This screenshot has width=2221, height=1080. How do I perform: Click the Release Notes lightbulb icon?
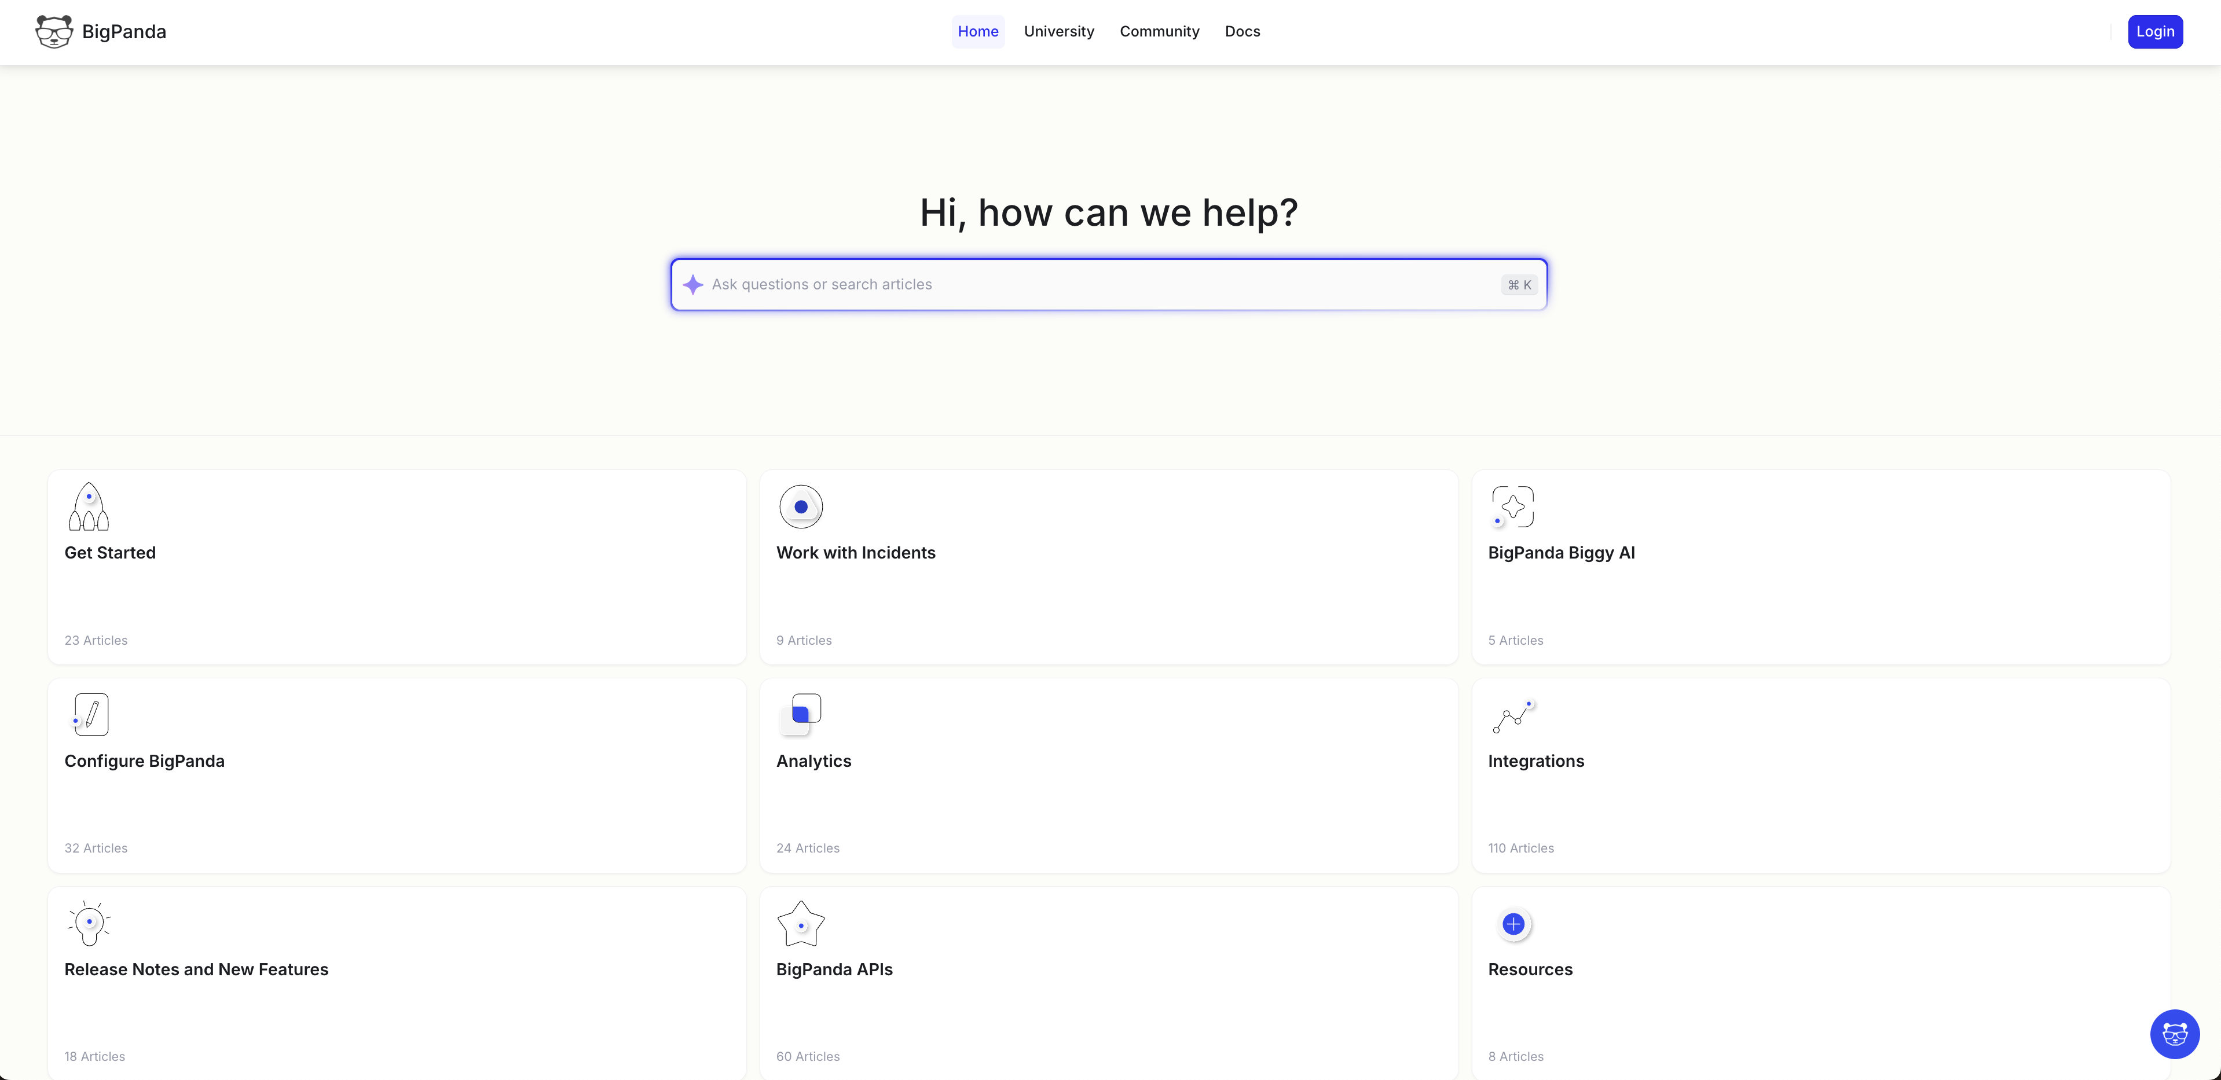[x=89, y=923]
